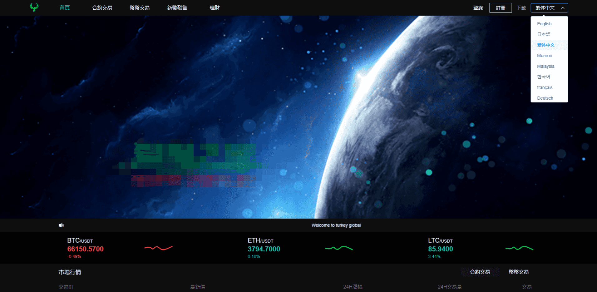This screenshot has width=597, height=292.
Task: Click the Welcome to turkey global announcement
Action: pos(336,225)
